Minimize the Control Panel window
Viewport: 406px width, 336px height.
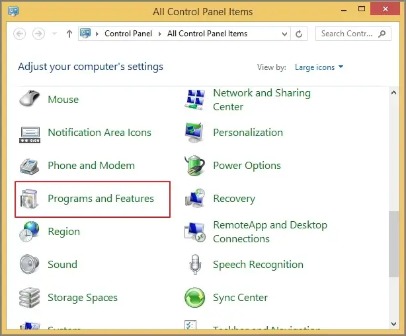344,11
